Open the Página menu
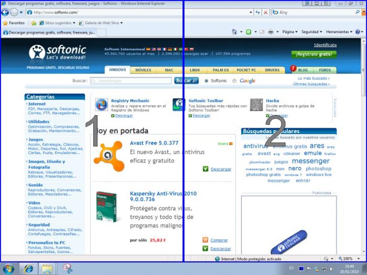The image size is (367, 275). [290, 32]
